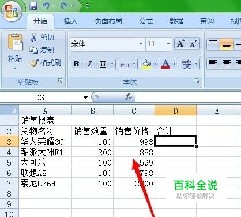Open the 字体 dialog launcher
The image size is (241, 217).
pos(197,81)
